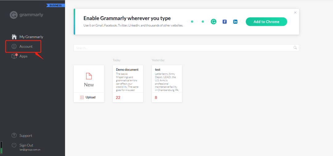This screenshot has width=333, height=156.
Task: Open My Grammarly from the sidebar
Action: click(x=31, y=37)
